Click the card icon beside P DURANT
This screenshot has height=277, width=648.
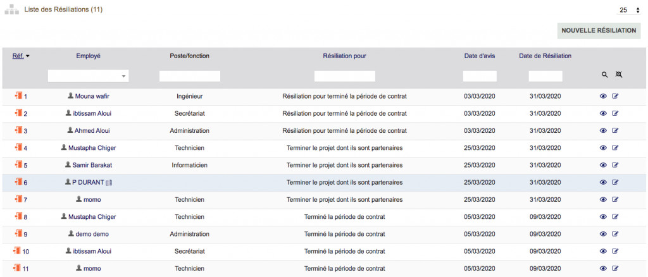(x=109, y=183)
